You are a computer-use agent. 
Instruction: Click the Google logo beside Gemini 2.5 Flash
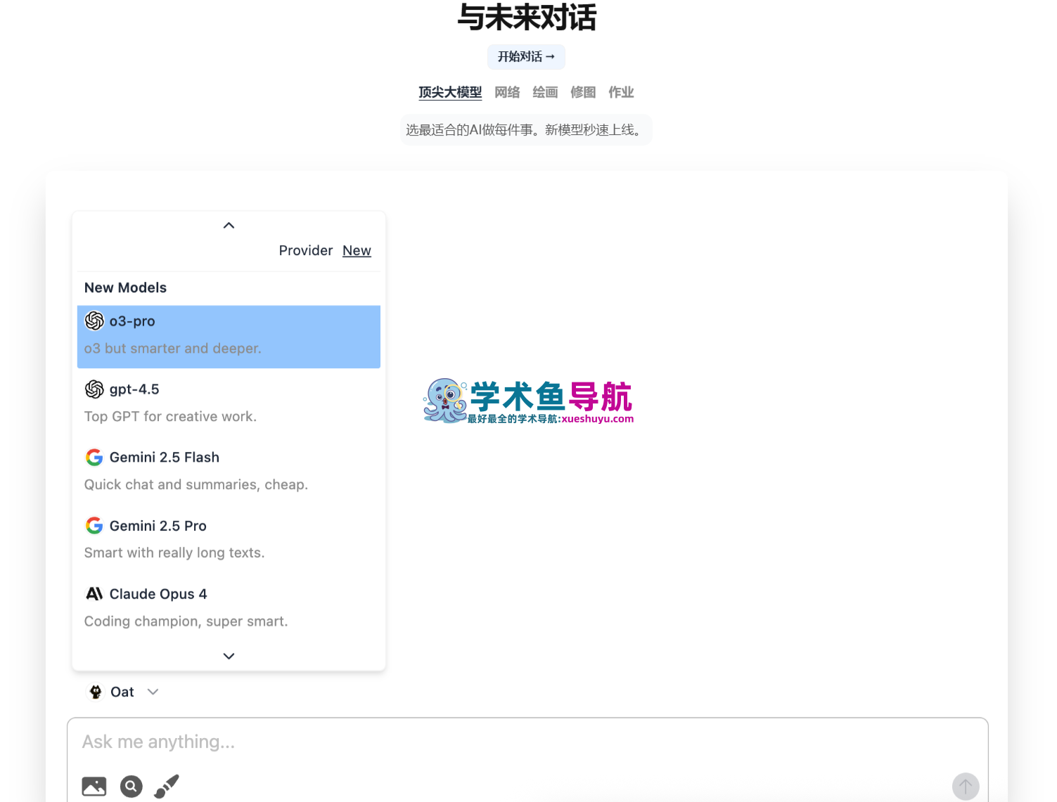pyautogui.click(x=94, y=458)
